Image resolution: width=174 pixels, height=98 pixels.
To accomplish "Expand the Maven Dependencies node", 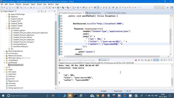I will [x=4, y=51].
